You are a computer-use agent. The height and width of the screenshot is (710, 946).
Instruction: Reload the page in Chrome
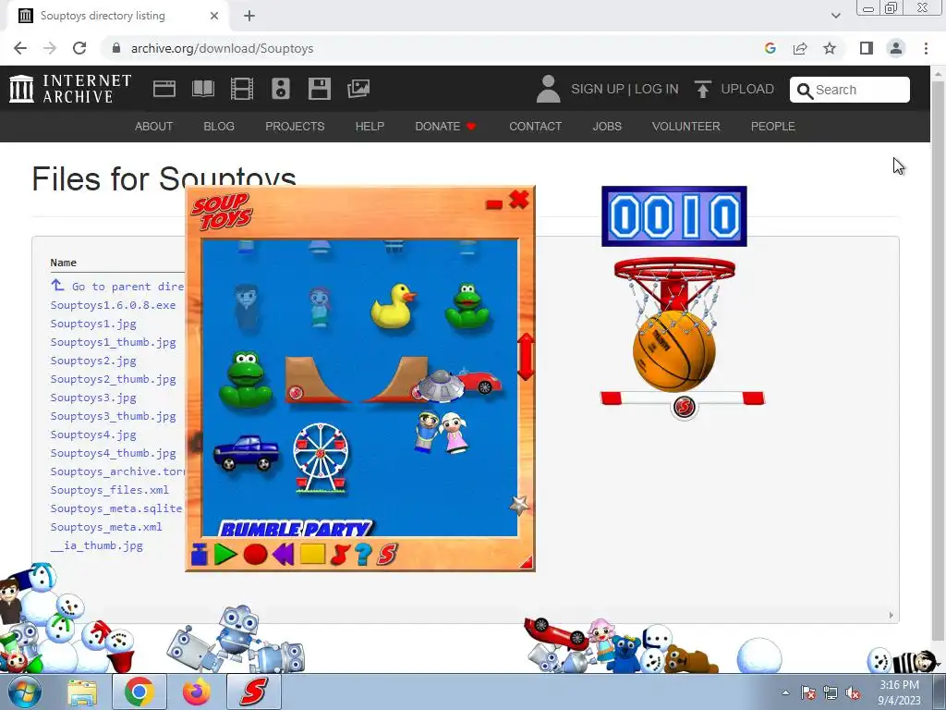click(x=79, y=48)
